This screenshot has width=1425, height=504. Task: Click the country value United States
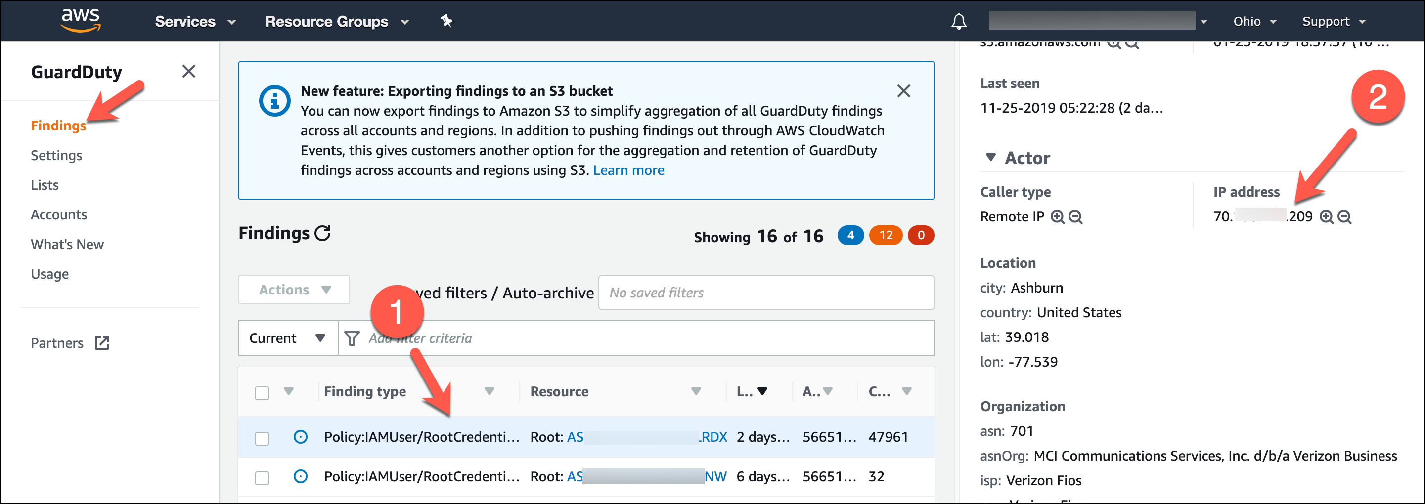(x=1079, y=313)
